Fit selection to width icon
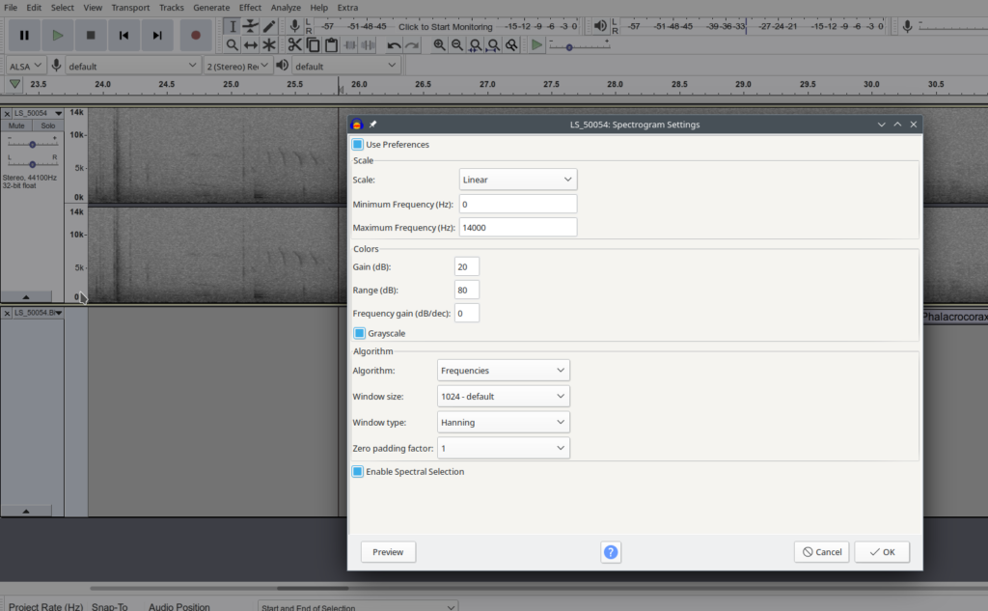 click(476, 44)
